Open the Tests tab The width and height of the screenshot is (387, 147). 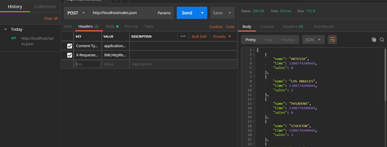click(149, 26)
